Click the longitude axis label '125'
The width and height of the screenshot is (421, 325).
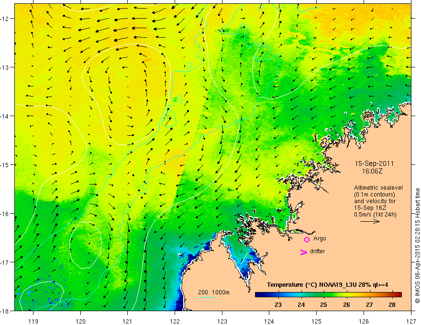coord(316,321)
